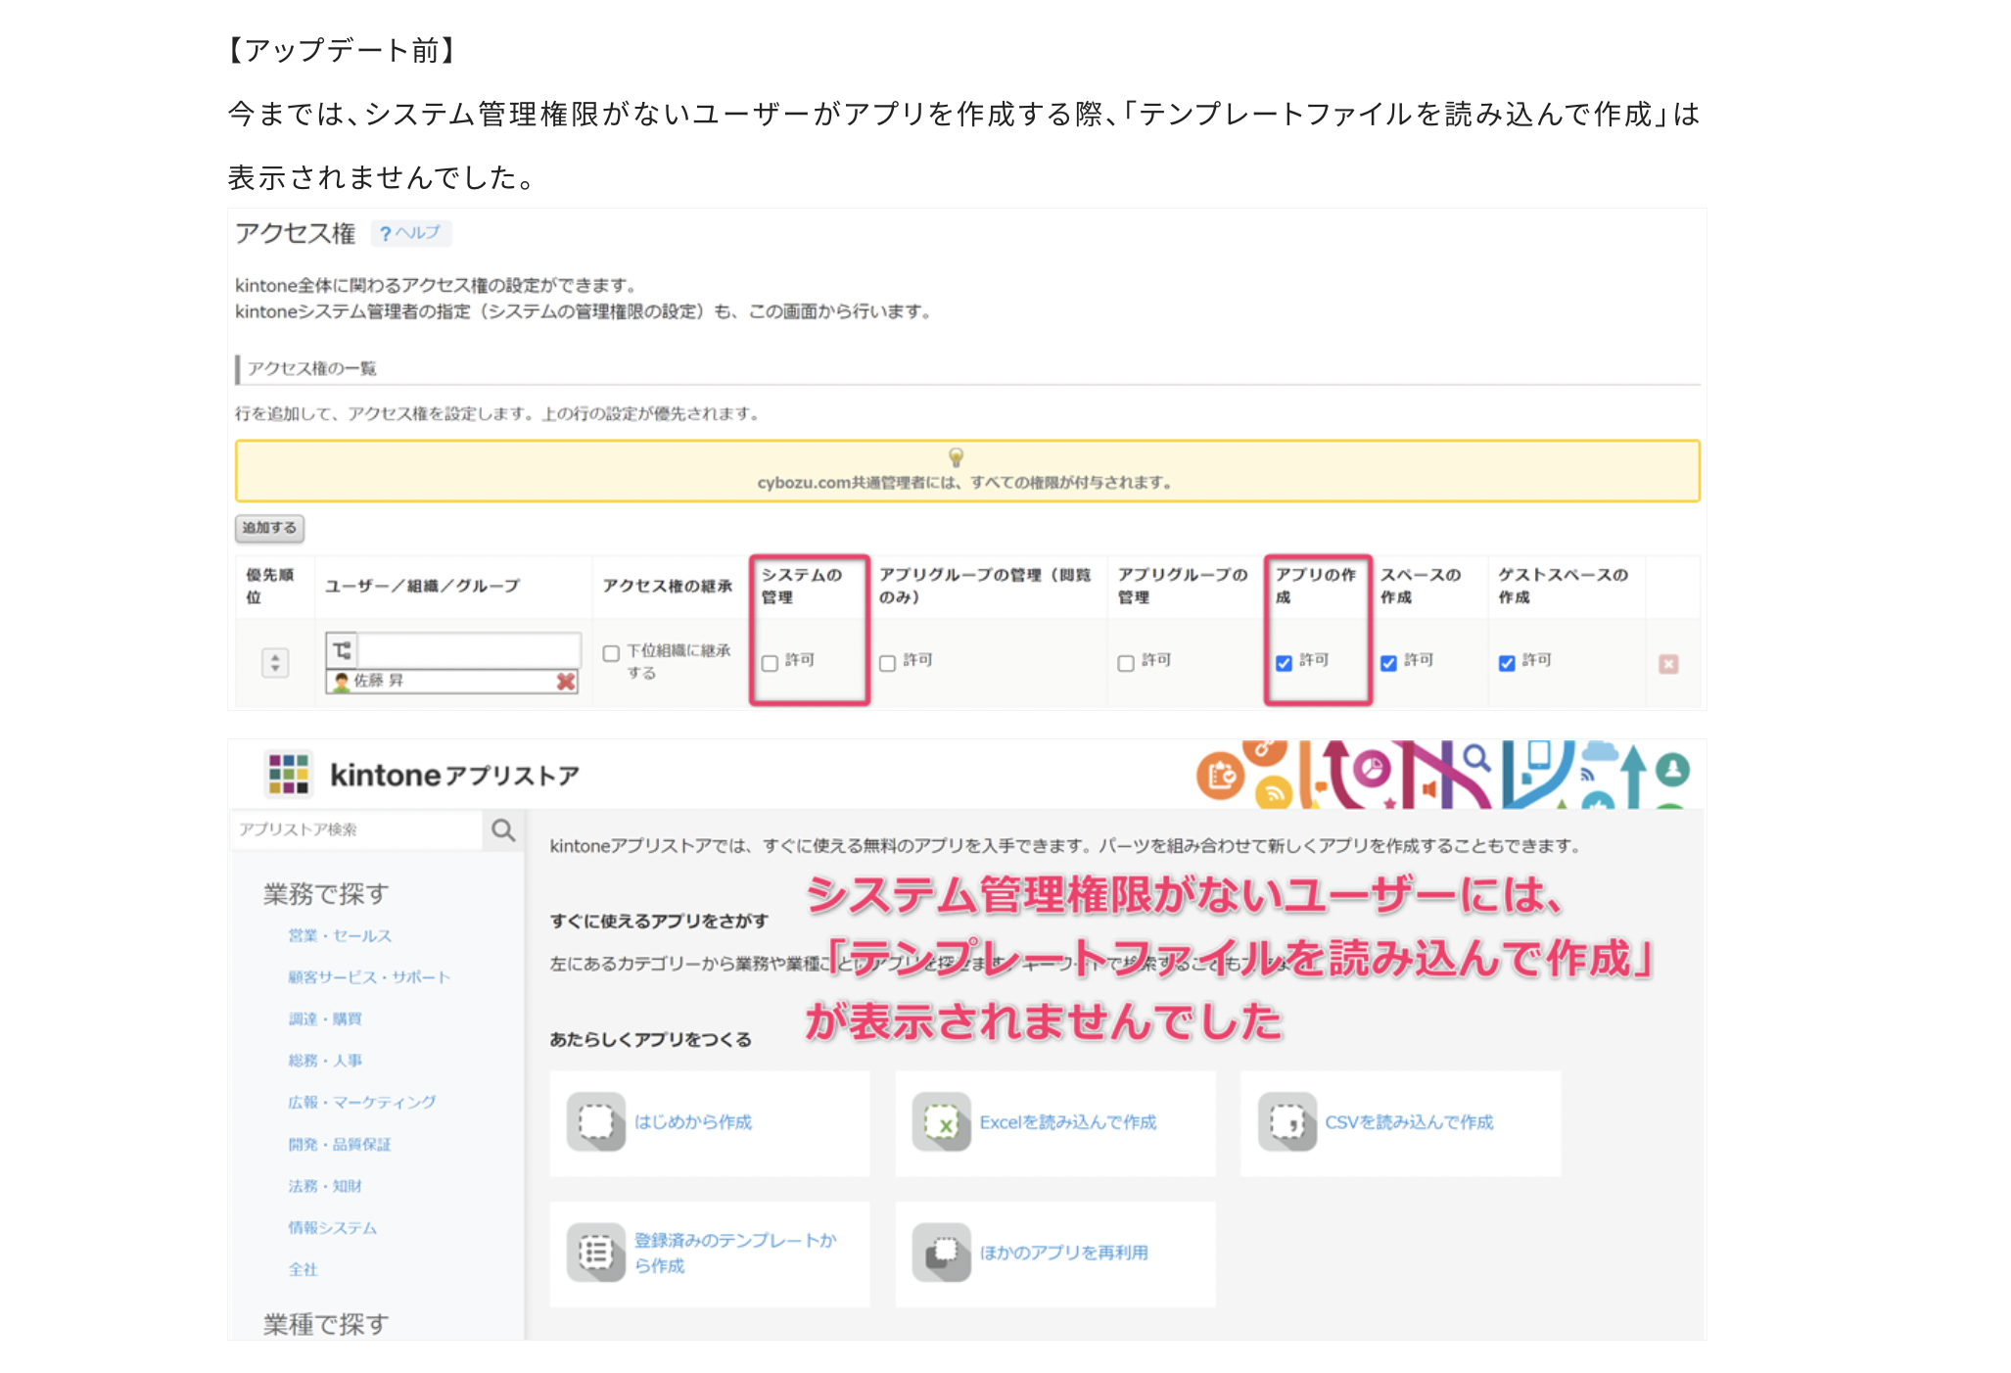Enable the システムの管理 許可 checkbox
Image resolution: width=2011 pixels, height=1373 pixels.
pos(770,663)
